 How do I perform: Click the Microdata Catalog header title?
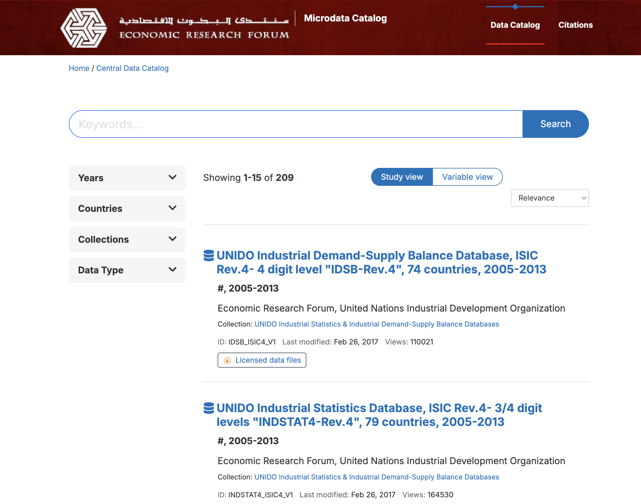click(345, 18)
